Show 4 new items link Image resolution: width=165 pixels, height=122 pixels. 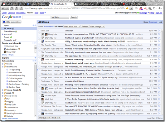(x=49, y=27)
